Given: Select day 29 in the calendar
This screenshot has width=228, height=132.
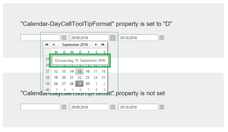Looking at the screenshot, I should click(80, 84).
